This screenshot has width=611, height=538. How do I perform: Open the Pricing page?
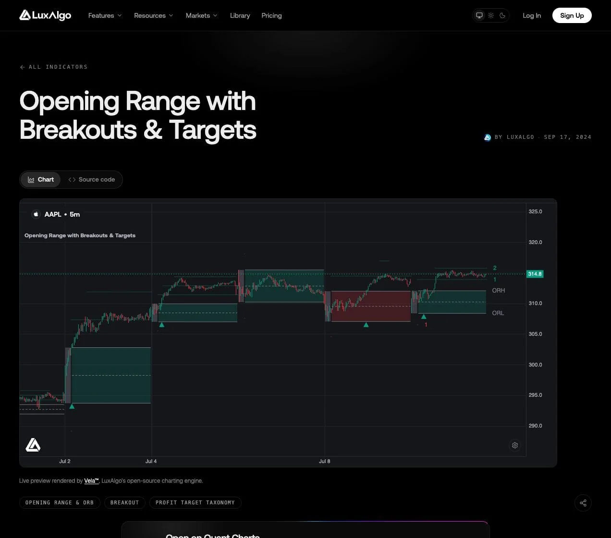pos(271,15)
